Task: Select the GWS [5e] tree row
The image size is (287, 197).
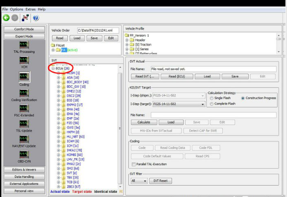Action: click(x=73, y=128)
